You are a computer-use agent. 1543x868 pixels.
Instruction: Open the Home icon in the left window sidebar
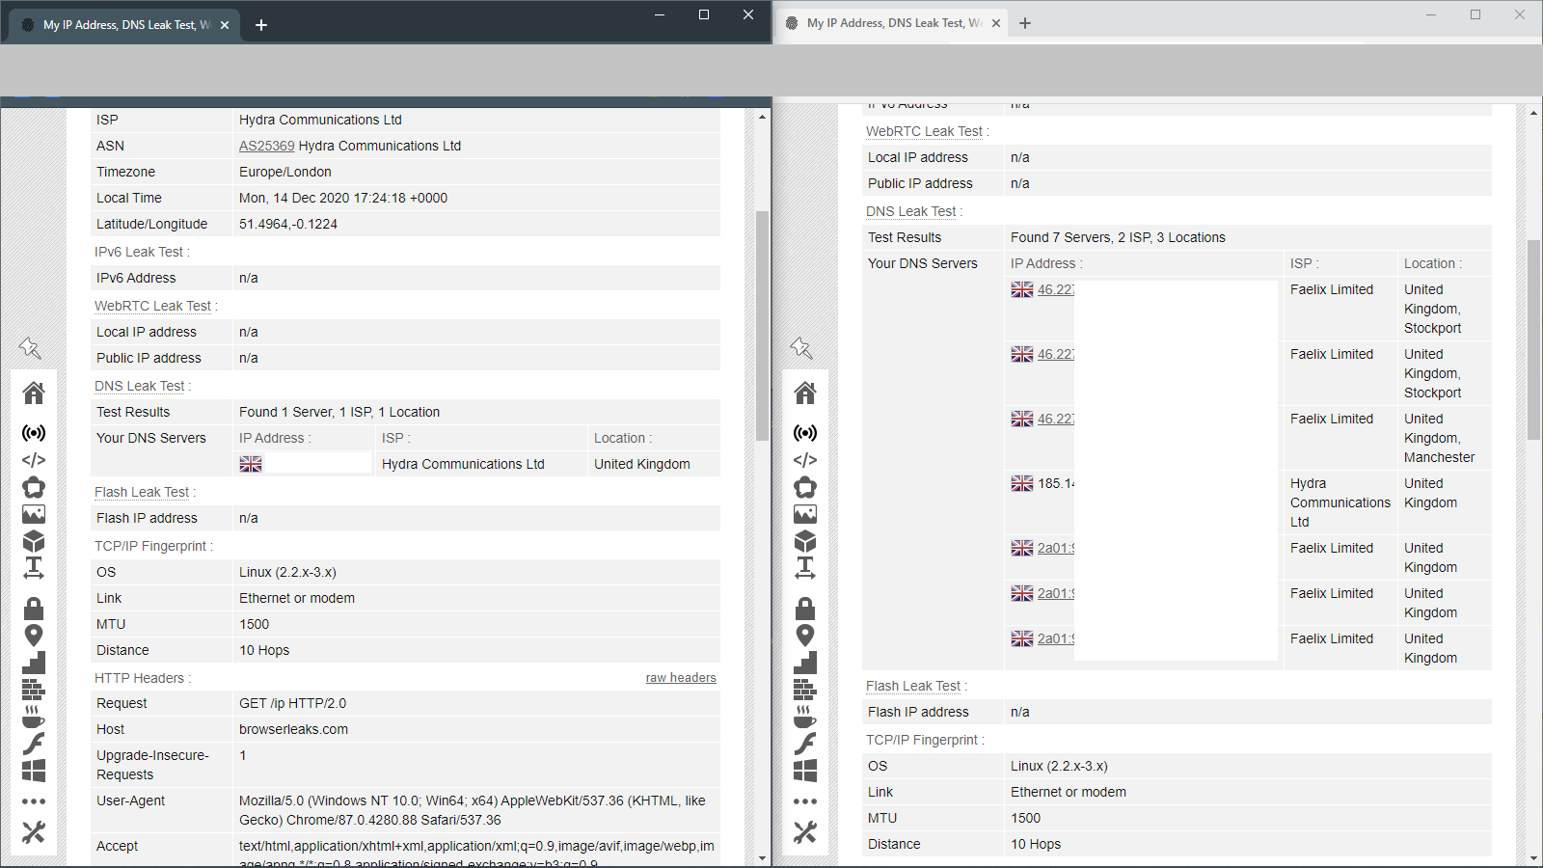coord(34,393)
